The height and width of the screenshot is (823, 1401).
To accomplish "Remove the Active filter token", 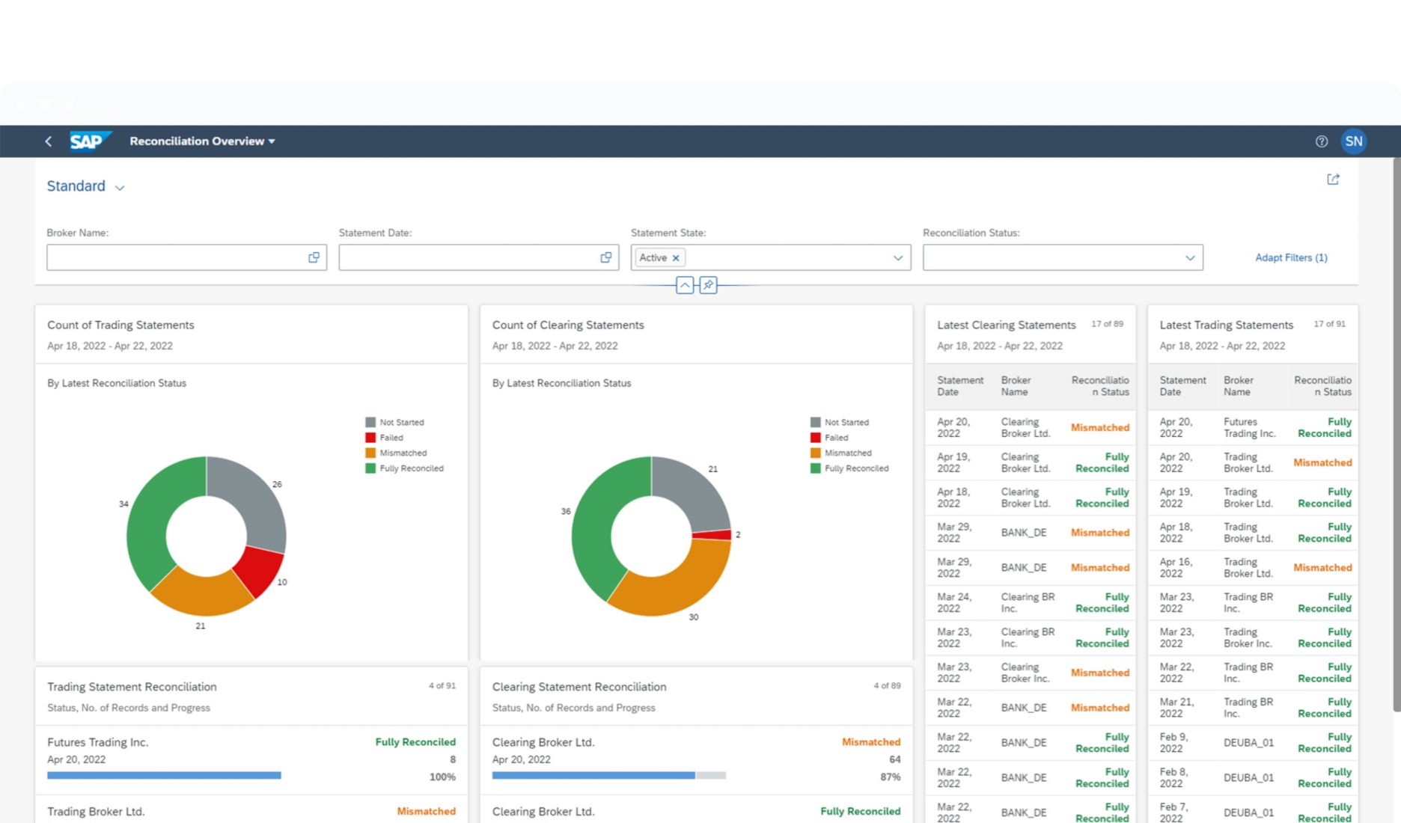I will [676, 258].
